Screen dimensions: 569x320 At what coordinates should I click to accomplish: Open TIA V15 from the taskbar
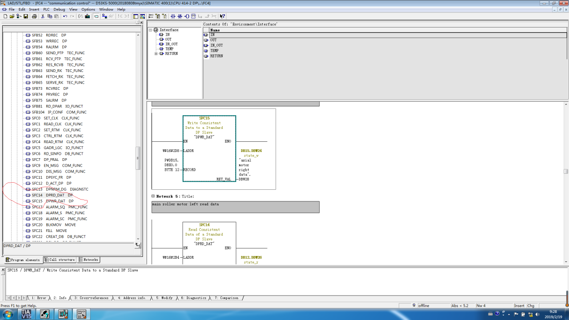(x=26, y=314)
